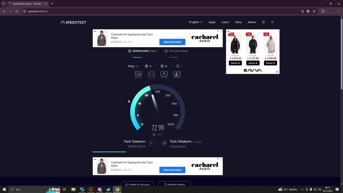
Task: Open the Google Translate icon in address bar
Action: pos(308,11)
